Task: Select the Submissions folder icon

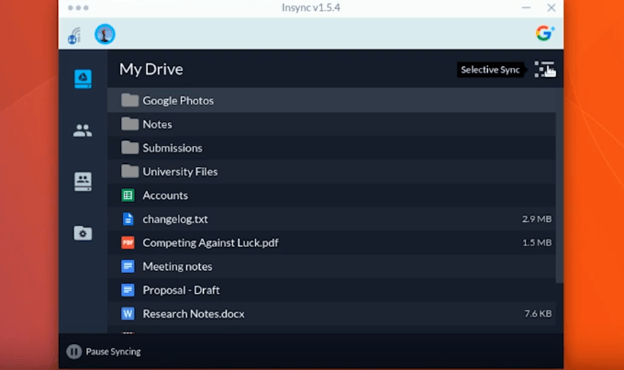Action: [x=129, y=148]
